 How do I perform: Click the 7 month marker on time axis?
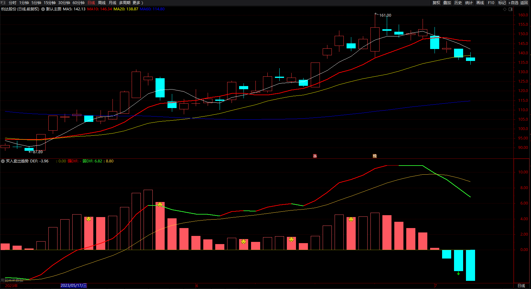(435, 286)
